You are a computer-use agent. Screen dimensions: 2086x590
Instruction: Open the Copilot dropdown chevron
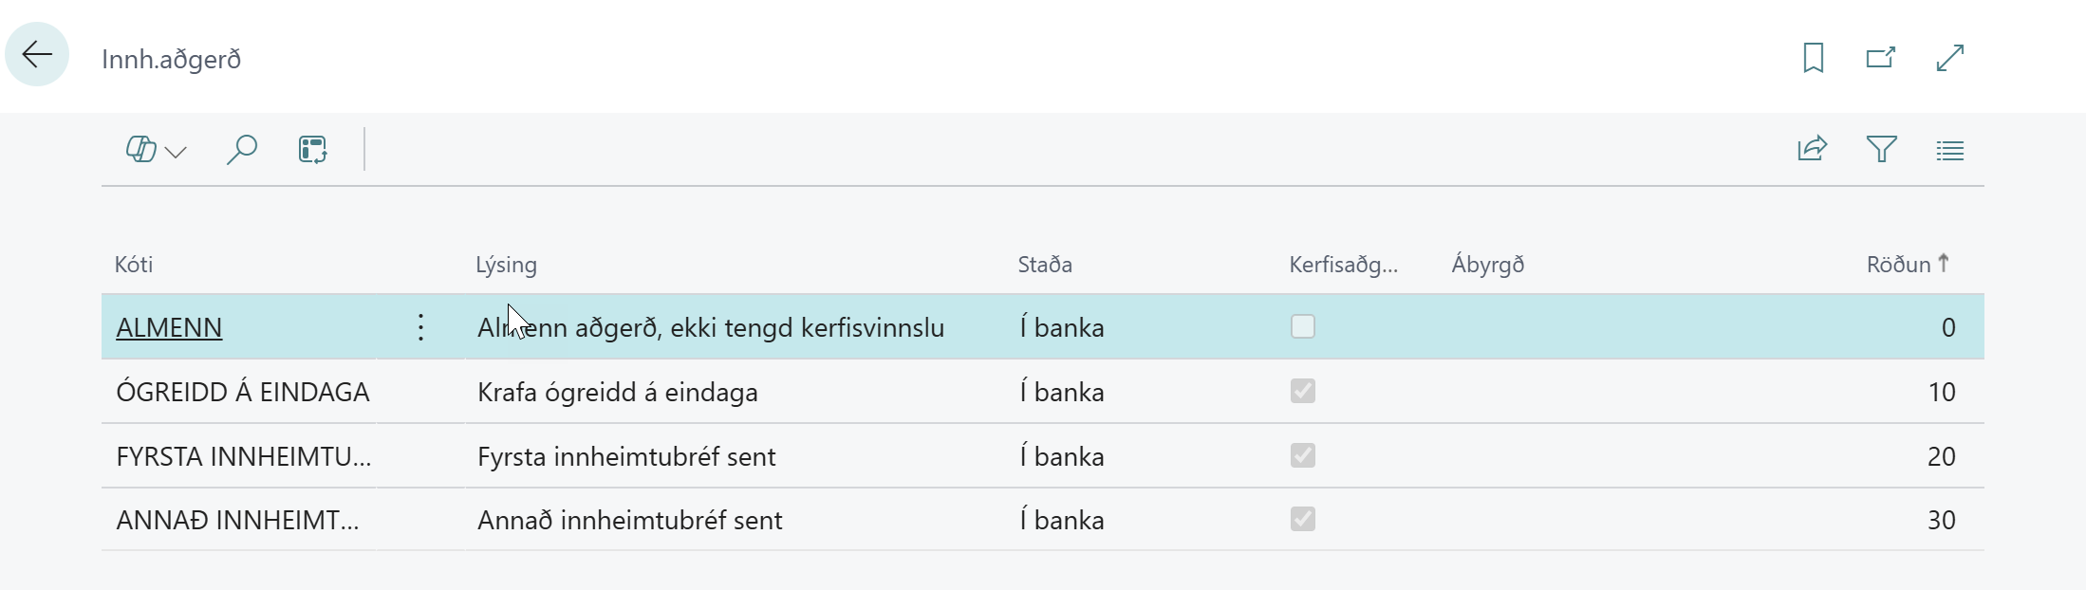click(176, 151)
